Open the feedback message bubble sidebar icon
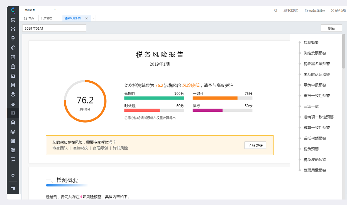The width and height of the screenshot is (347, 205). pyautogui.click(x=13, y=159)
